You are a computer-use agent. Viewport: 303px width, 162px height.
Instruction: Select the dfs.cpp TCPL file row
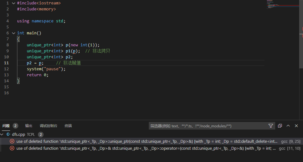pyautogui.click(x=152, y=134)
